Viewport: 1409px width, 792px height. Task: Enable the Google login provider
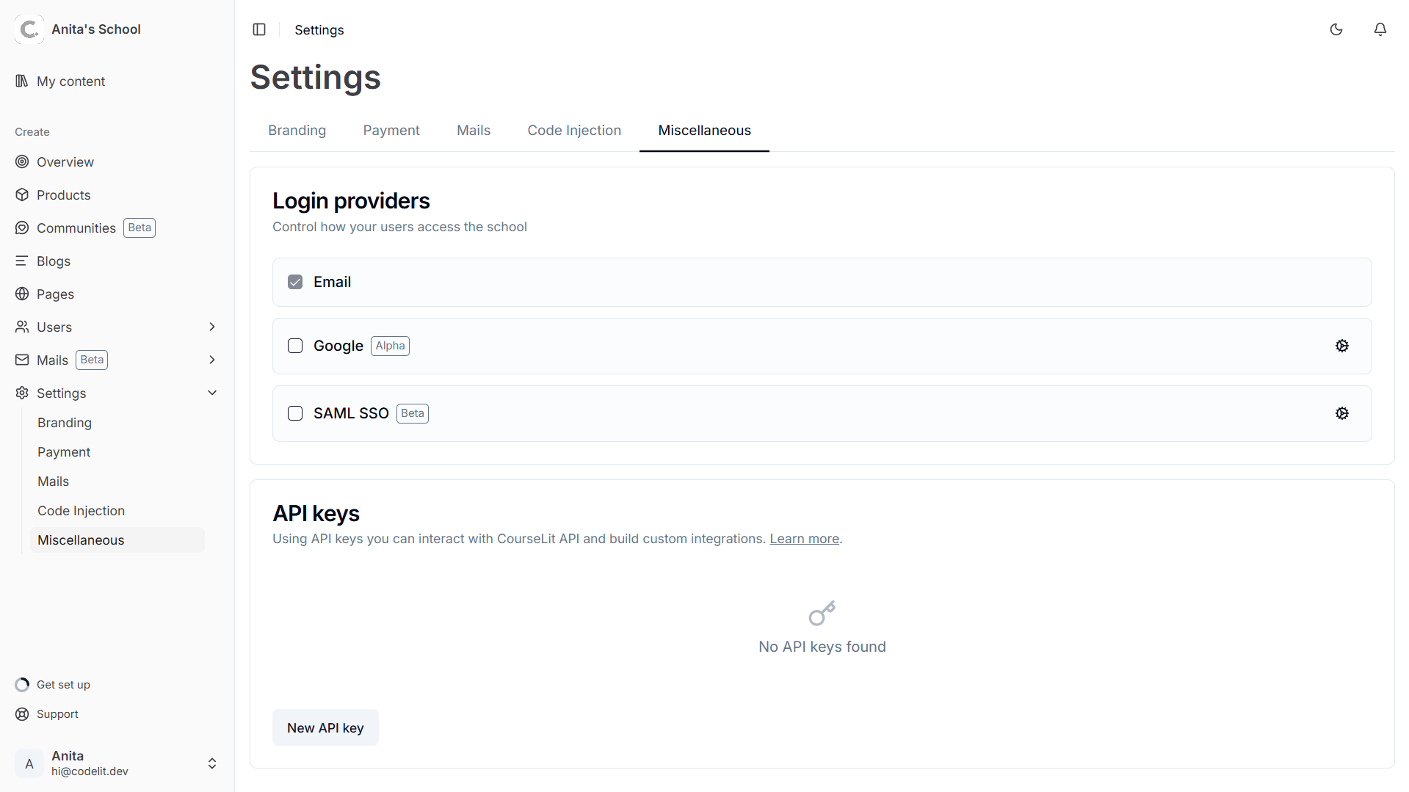pos(294,345)
